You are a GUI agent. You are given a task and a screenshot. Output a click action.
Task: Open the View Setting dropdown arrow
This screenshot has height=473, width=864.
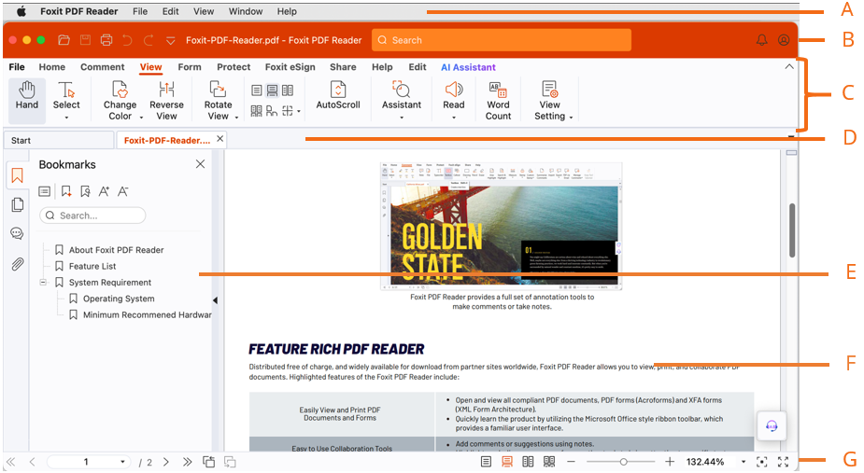571,118
